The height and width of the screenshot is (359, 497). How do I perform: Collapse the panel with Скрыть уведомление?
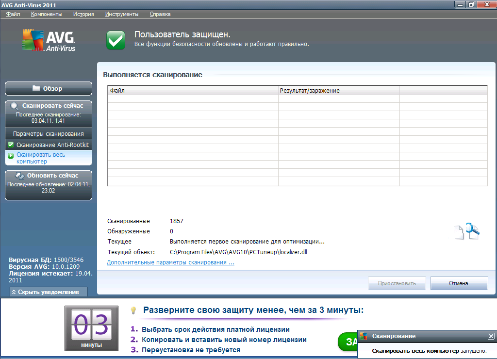pos(49,292)
